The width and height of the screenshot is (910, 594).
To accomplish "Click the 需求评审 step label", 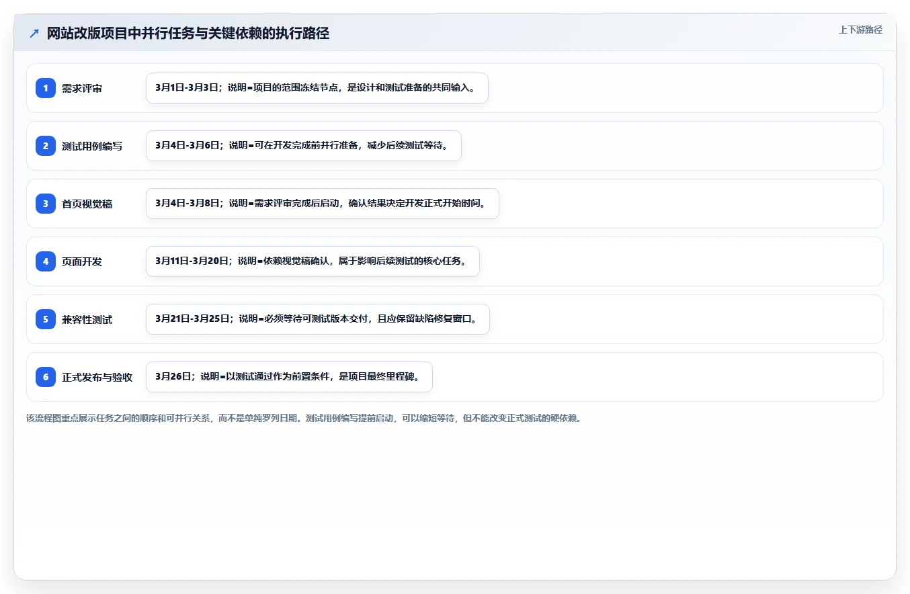I will [82, 89].
